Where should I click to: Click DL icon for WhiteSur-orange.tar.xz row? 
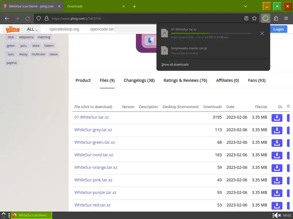pos(277,168)
